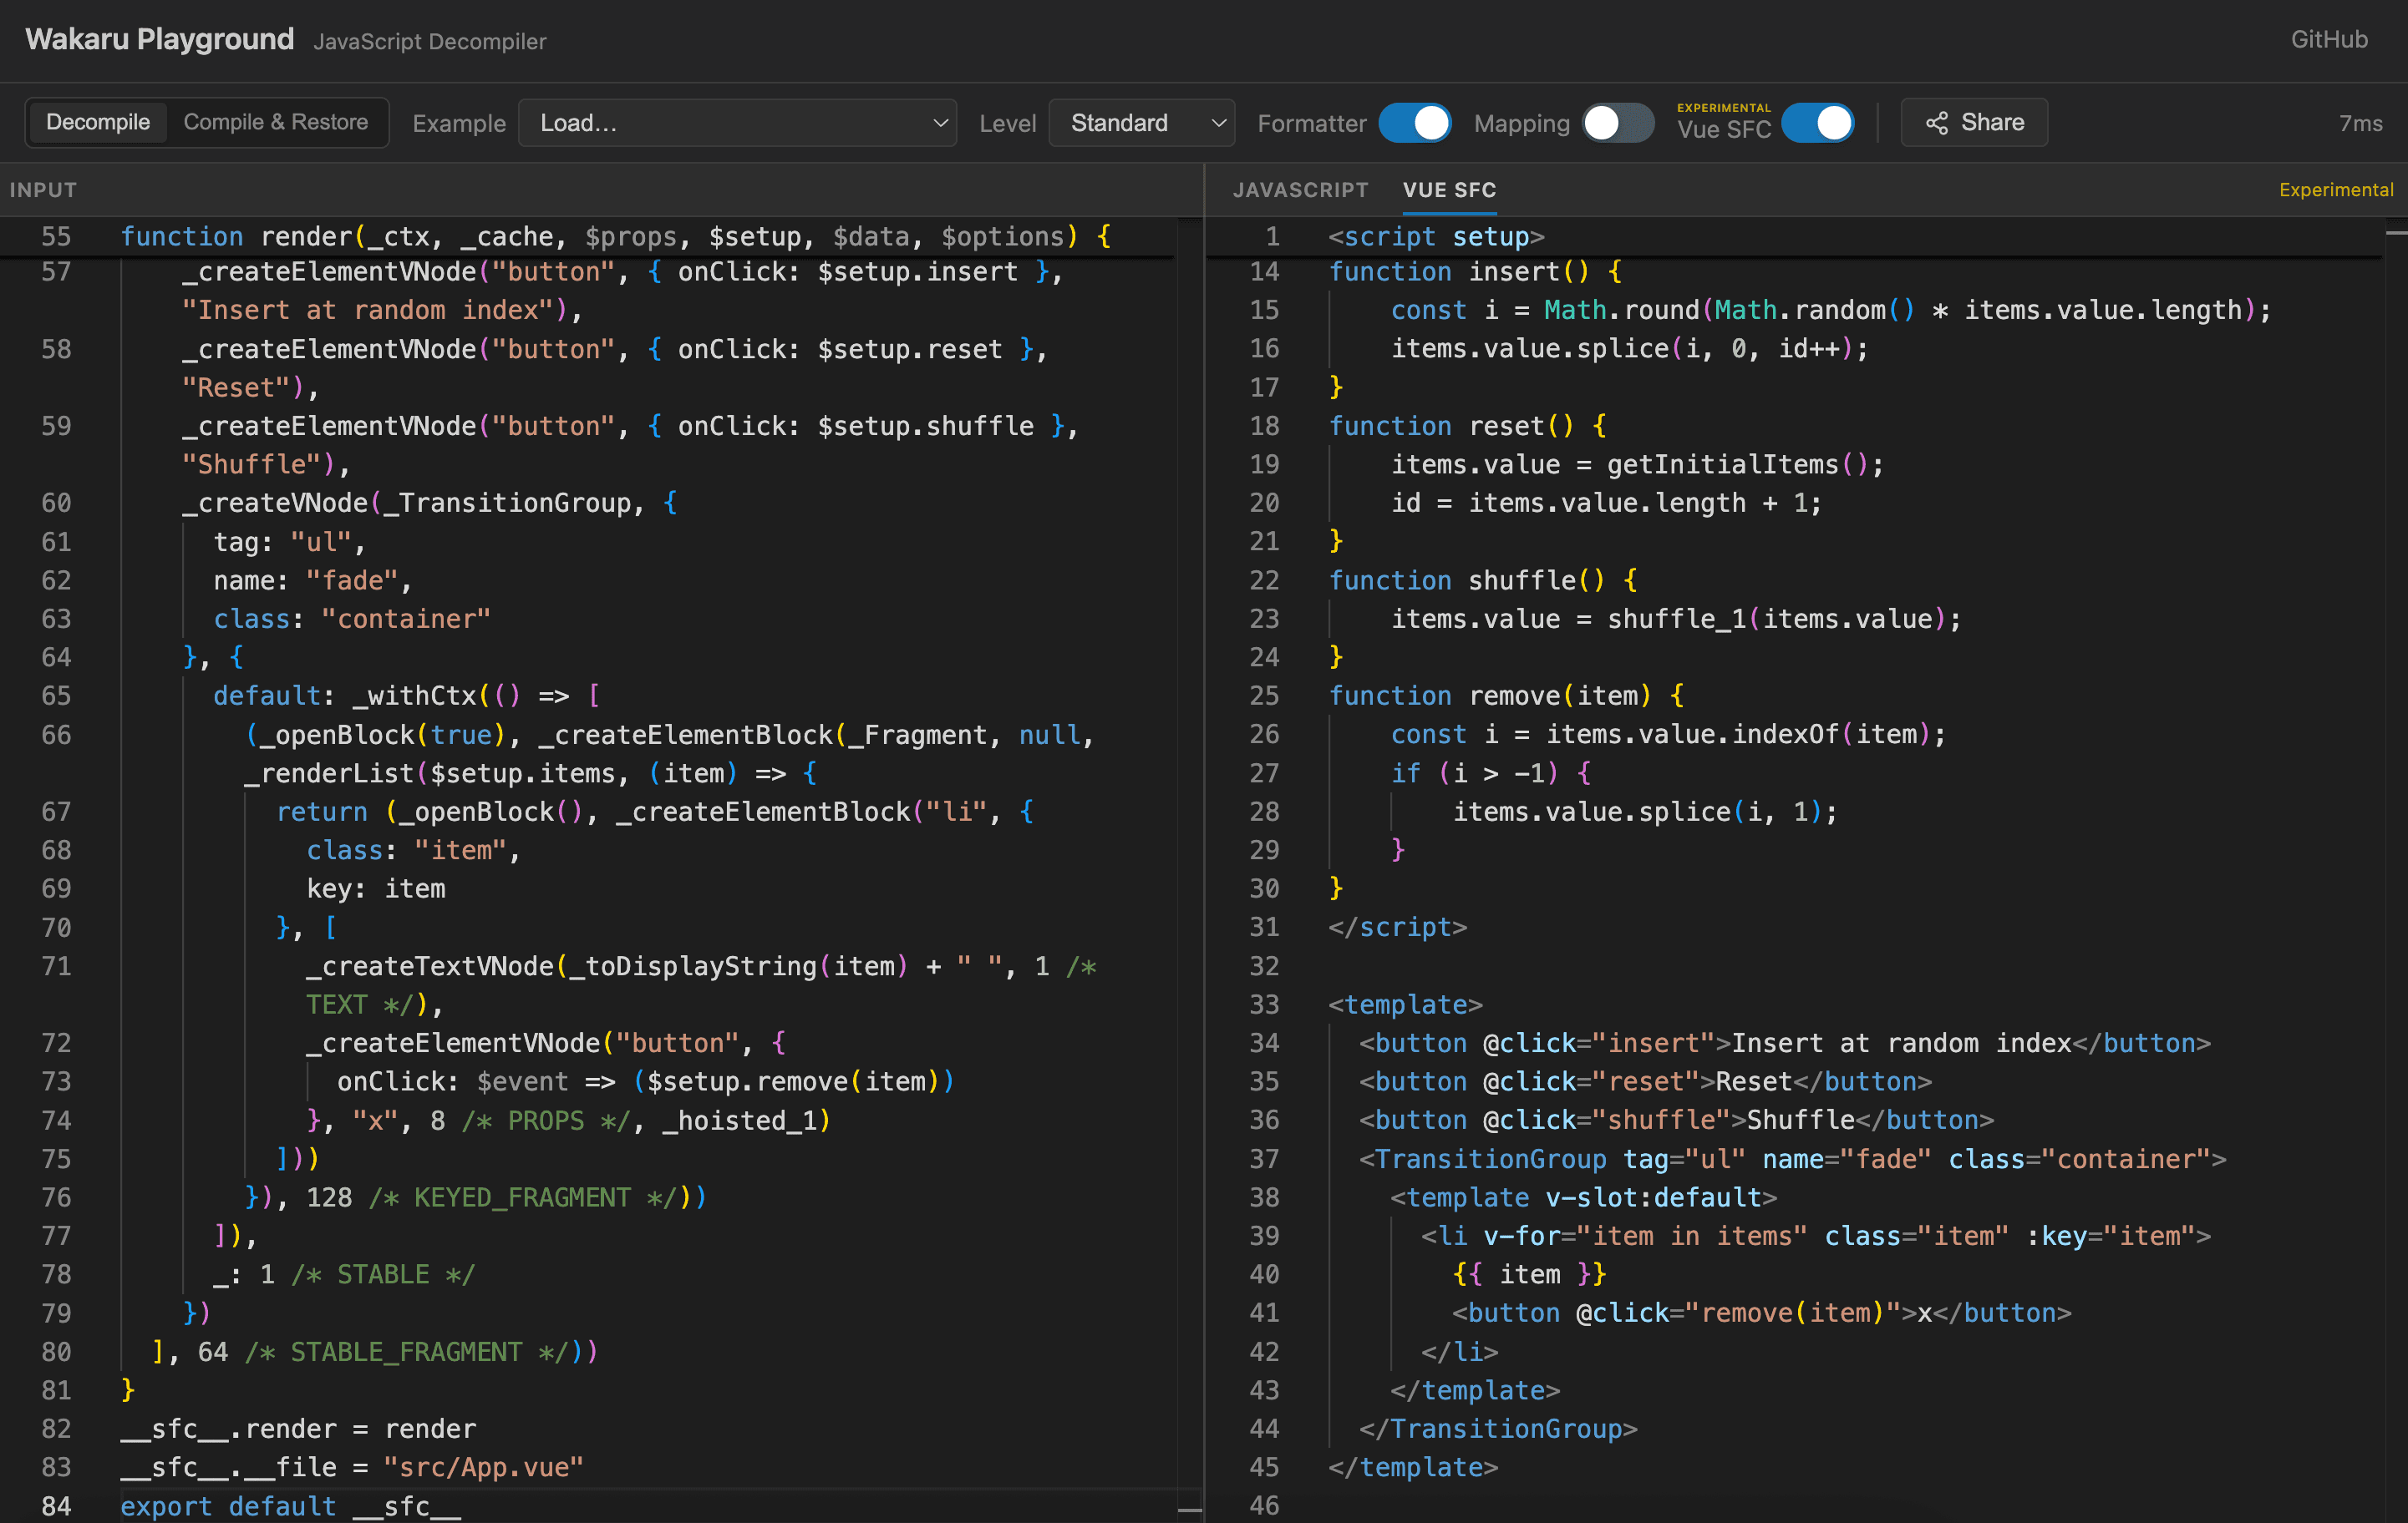Viewport: 2408px width, 1523px height.
Task: Click the 'template v-slot:default' line
Action: click(x=1583, y=1197)
